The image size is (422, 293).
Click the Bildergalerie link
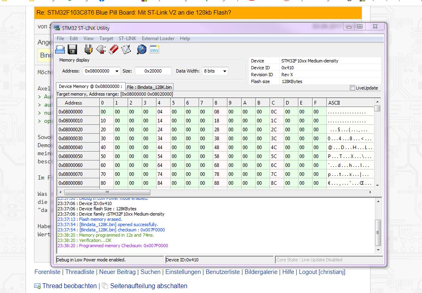(x=261, y=272)
